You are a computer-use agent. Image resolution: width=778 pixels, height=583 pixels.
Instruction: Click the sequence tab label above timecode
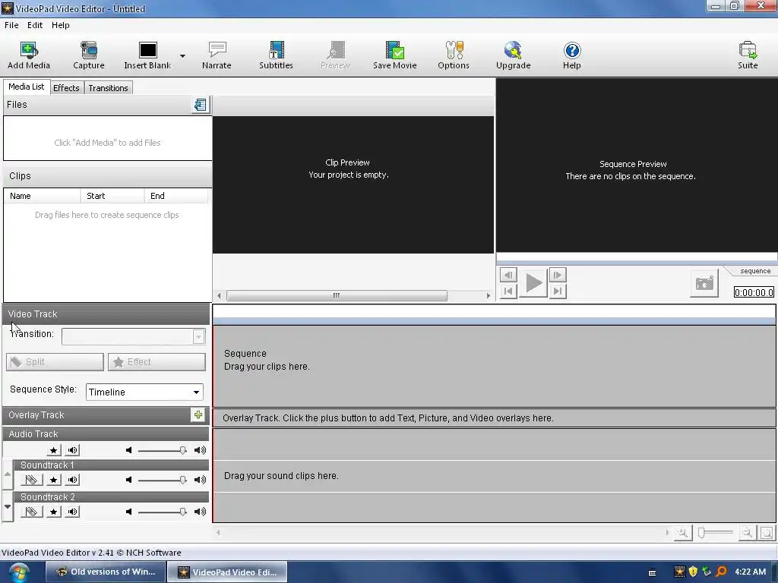coord(755,271)
